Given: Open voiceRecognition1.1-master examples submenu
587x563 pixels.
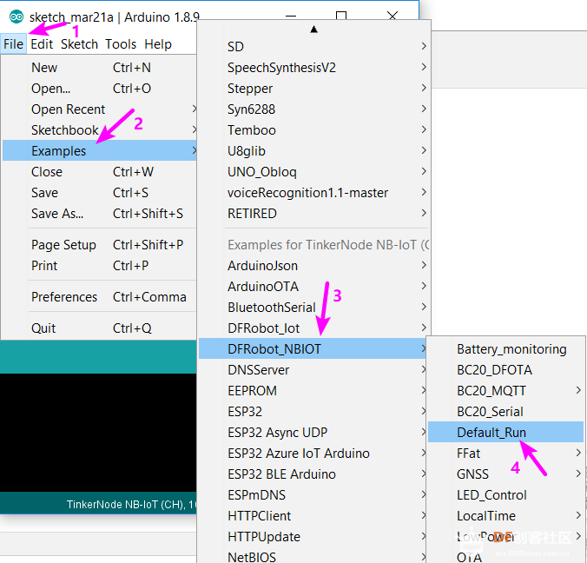Looking at the screenshot, I should click(x=313, y=193).
